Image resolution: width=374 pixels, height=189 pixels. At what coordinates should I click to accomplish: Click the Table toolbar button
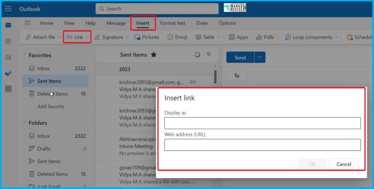tap(205, 37)
